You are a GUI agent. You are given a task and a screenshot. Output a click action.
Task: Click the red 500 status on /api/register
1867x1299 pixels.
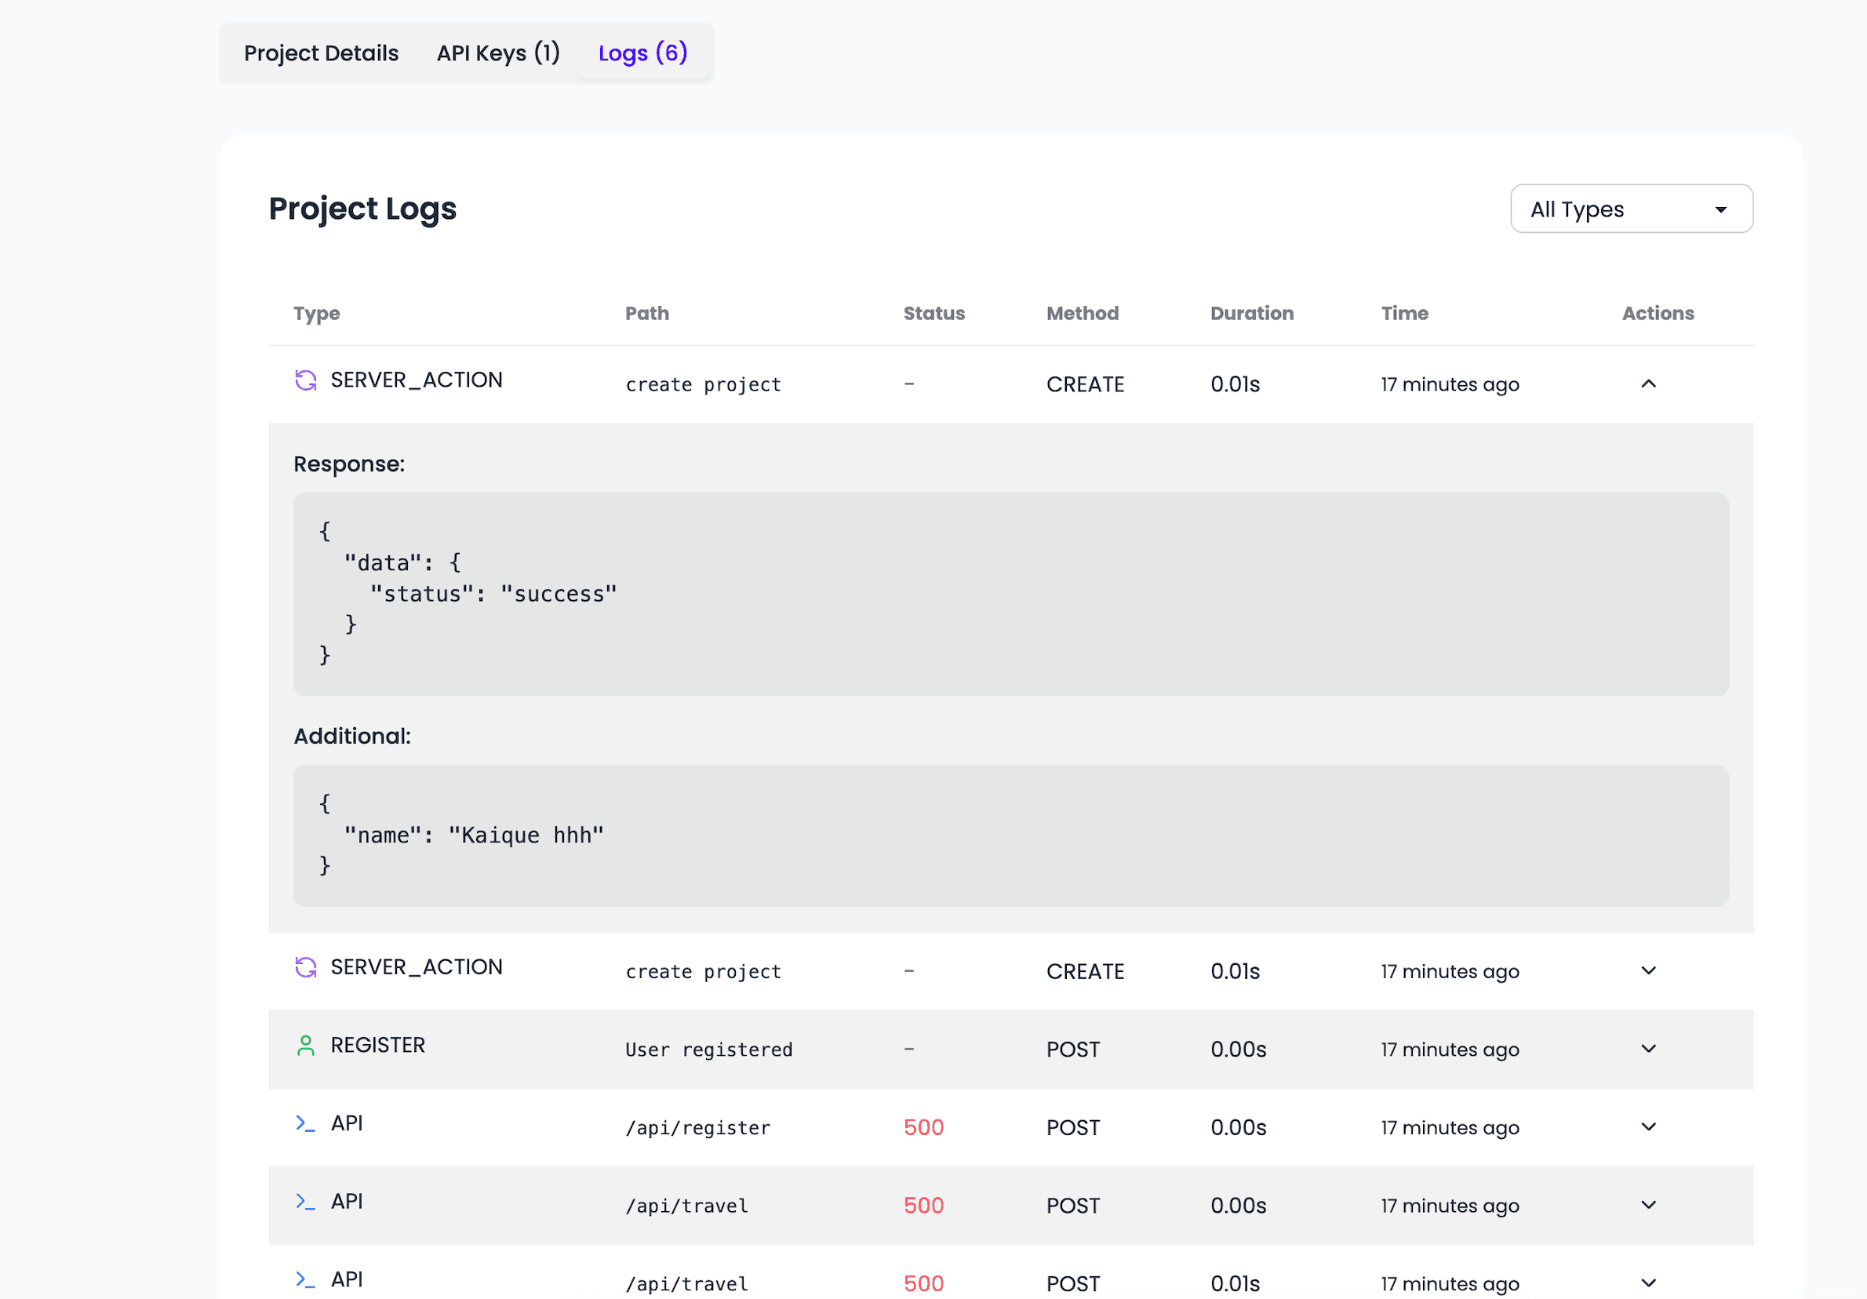pyautogui.click(x=923, y=1126)
